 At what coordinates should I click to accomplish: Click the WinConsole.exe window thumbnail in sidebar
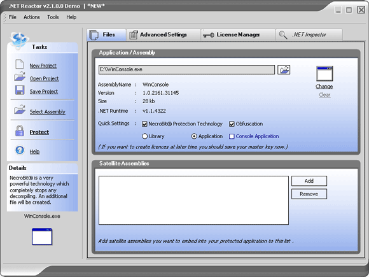pos(42,236)
